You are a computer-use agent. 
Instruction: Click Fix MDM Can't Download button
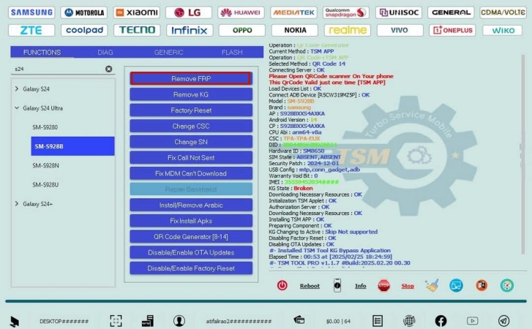[191, 173]
